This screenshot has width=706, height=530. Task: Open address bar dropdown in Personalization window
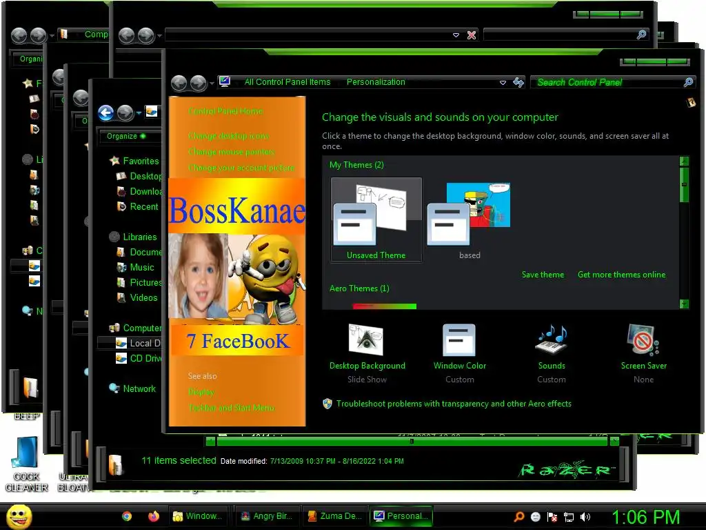pyautogui.click(x=503, y=83)
